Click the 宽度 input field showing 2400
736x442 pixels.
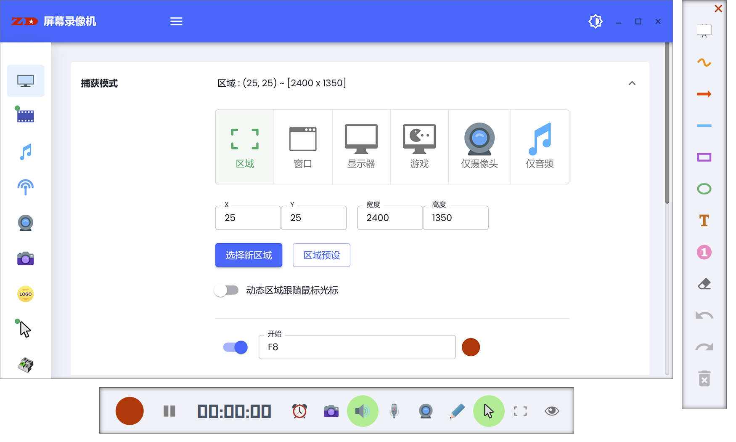(x=389, y=218)
